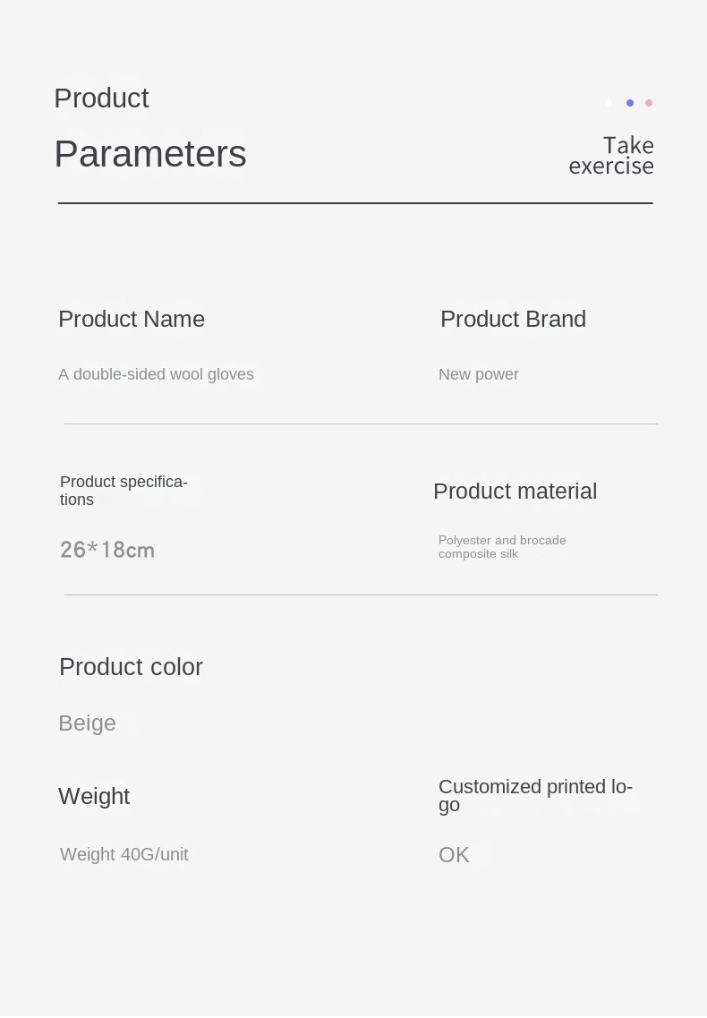Click the pink dot in the header
Screen dimensions: 707x1018
pyautogui.click(x=649, y=103)
